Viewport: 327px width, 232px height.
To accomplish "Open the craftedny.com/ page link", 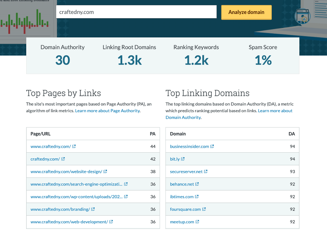I will click(x=45, y=159).
